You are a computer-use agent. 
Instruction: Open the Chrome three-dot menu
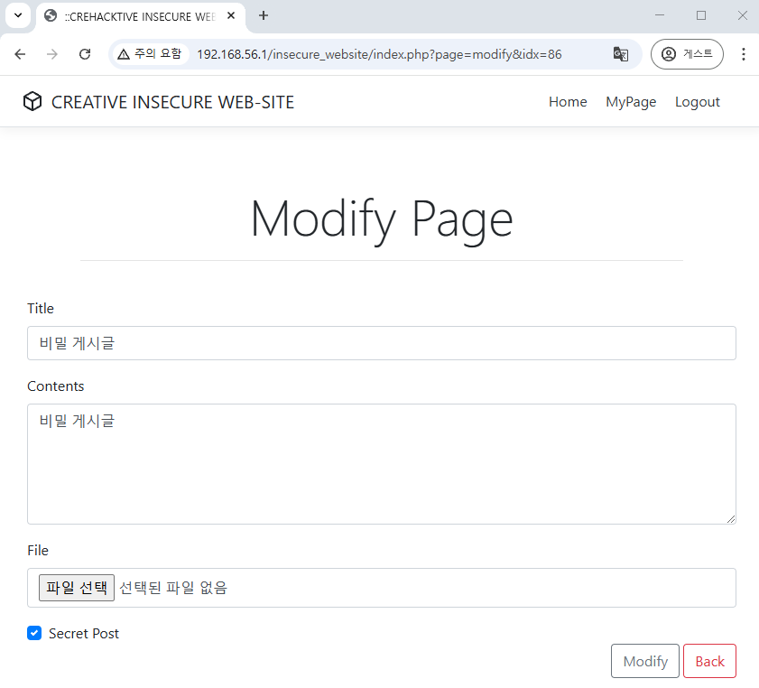coord(743,54)
